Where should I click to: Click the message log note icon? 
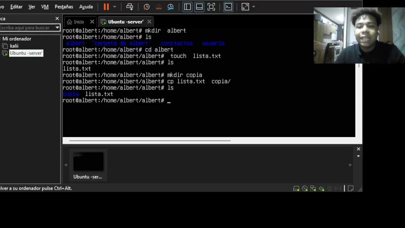pyautogui.click(x=351, y=188)
